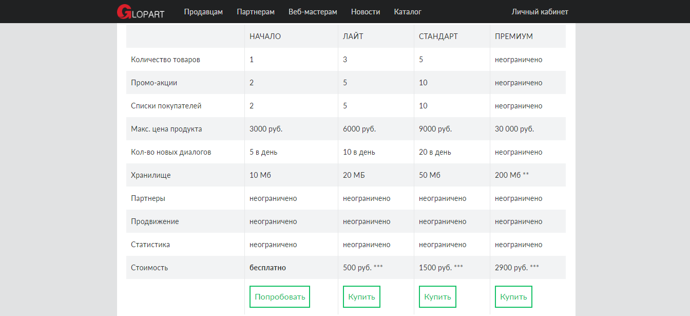Click the 'Стоимость' row label
This screenshot has height=316, width=690.
tap(149, 268)
